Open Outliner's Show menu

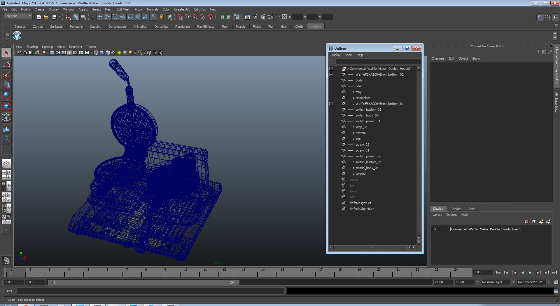[349, 55]
